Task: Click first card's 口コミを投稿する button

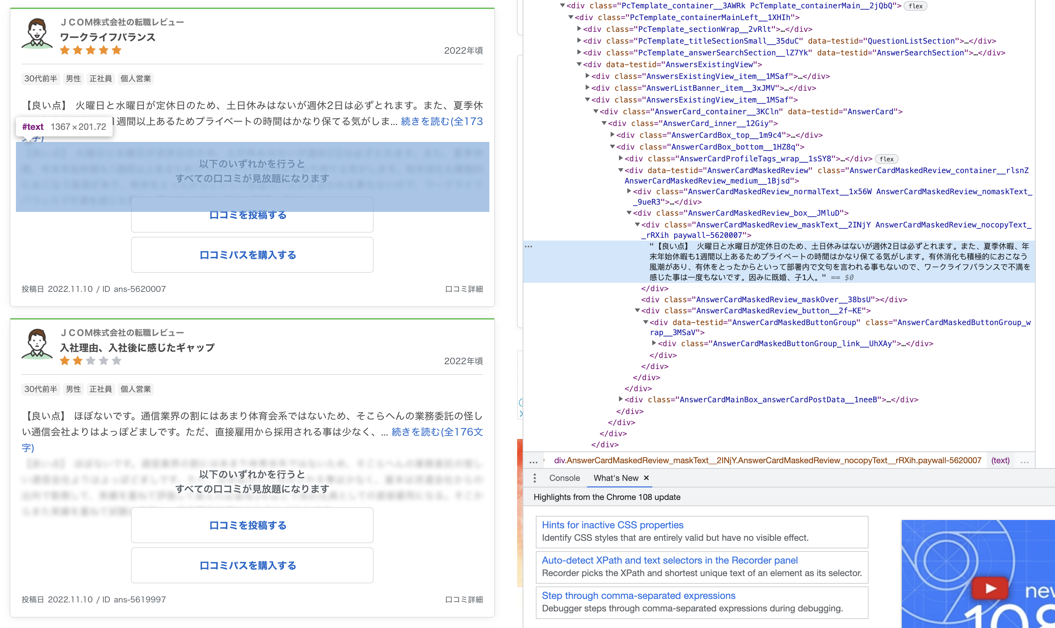Action: (252, 215)
